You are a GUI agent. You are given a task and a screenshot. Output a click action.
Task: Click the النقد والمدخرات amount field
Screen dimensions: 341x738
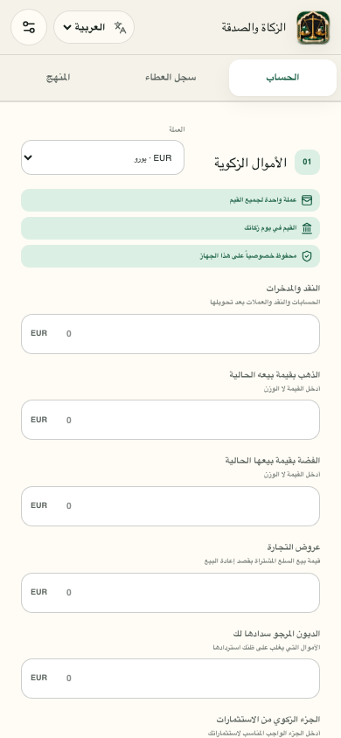170,334
